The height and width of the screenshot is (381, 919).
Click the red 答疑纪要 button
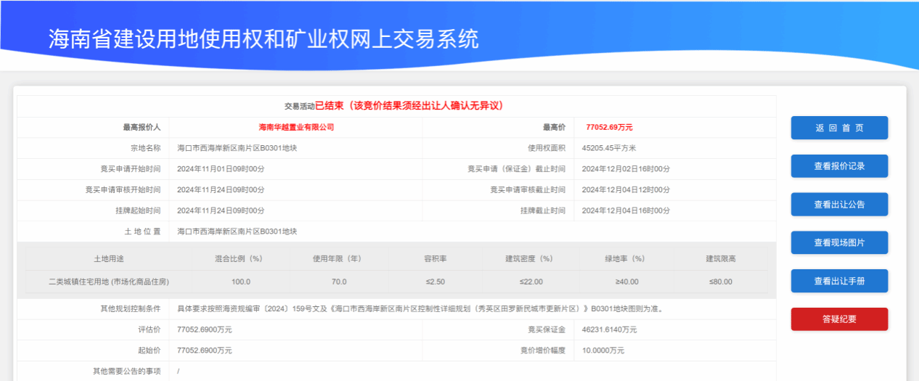(x=839, y=319)
